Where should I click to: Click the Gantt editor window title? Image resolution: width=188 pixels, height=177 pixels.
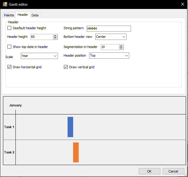coord(18,4)
